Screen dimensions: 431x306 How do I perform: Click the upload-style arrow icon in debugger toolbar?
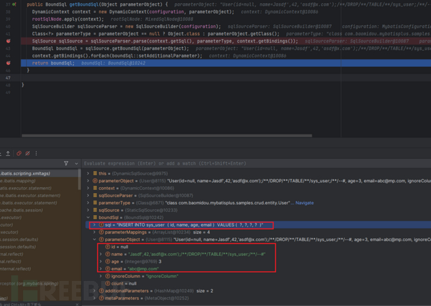(8, 153)
